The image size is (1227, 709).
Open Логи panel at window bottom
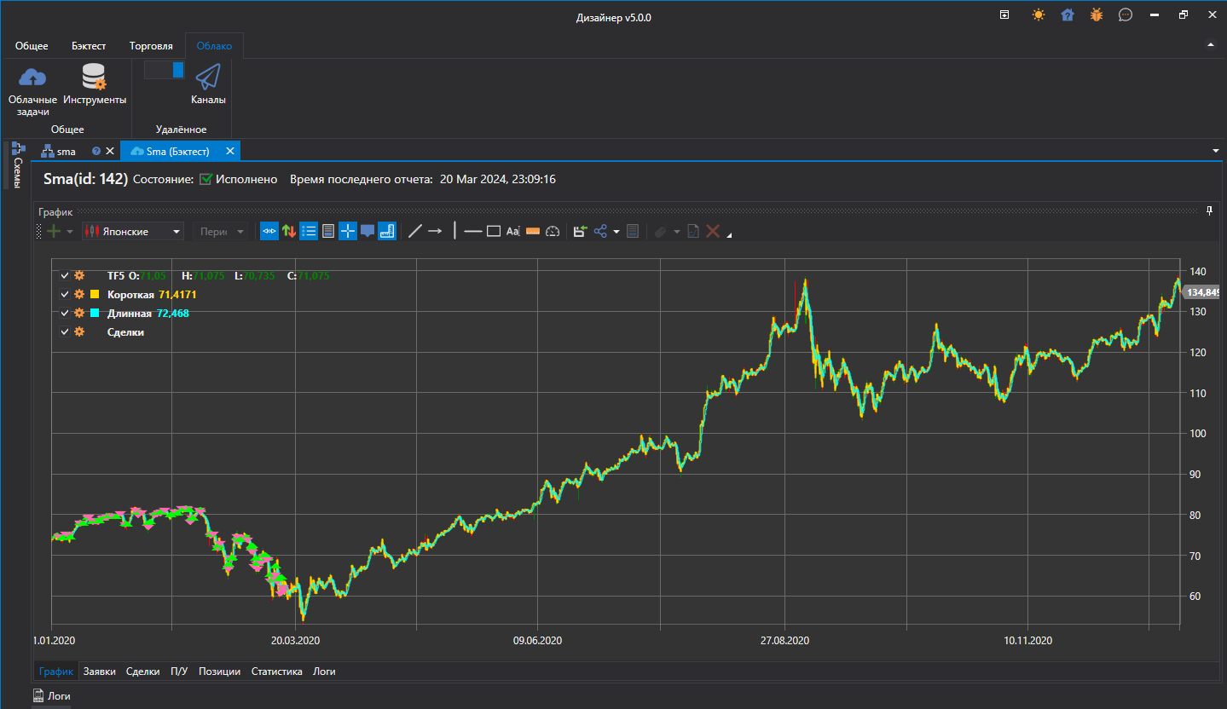(x=52, y=696)
